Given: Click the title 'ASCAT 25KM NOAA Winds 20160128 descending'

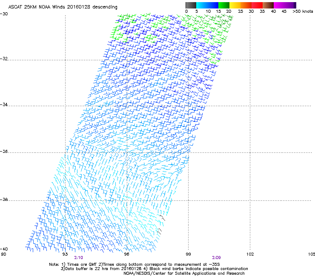Looking at the screenshot, I should coord(63,7).
